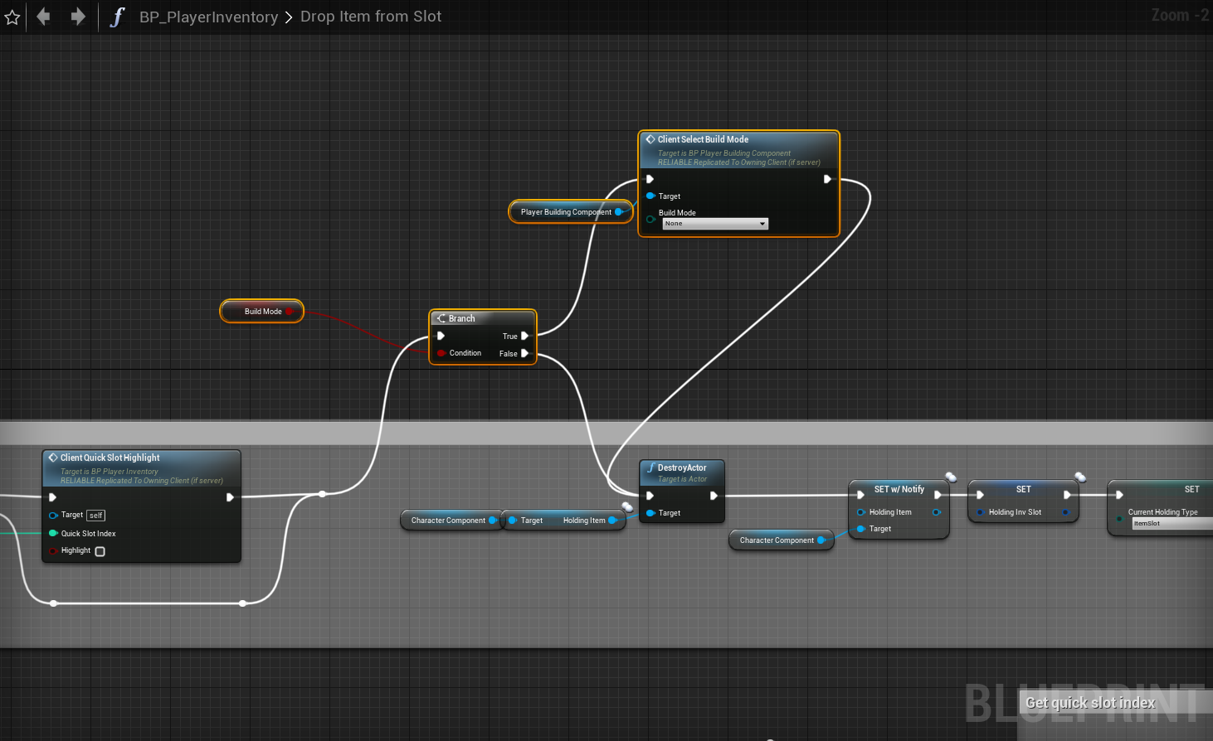1213x741 pixels.
Task: Toggle the Highlight checkbox
Action: tap(100, 551)
